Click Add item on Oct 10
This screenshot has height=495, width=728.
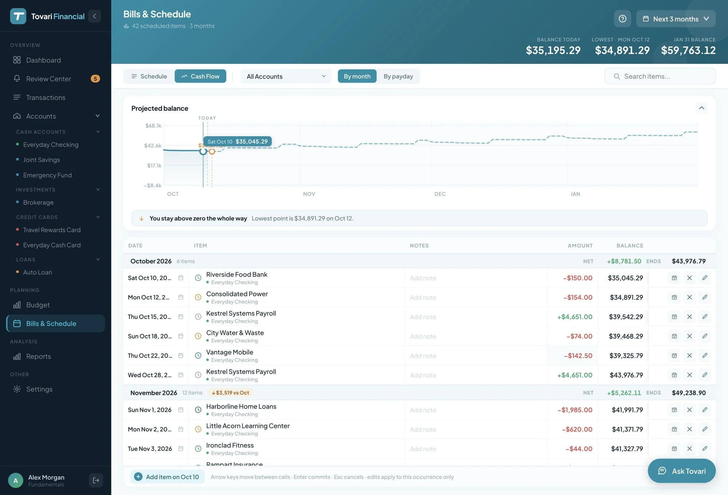[x=167, y=477]
